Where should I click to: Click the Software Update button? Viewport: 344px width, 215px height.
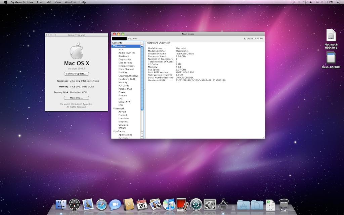(x=76, y=74)
